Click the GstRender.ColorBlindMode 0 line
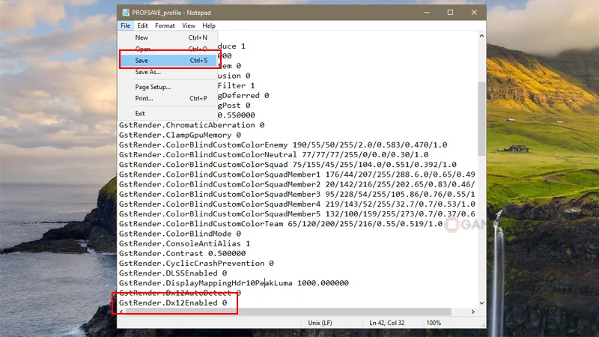The image size is (599, 337). click(x=180, y=234)
